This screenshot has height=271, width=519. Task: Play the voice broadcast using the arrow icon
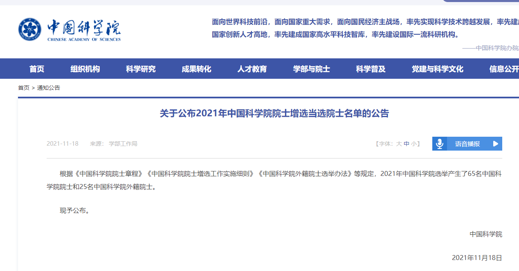pyautogui.click(x=496, y=144)
